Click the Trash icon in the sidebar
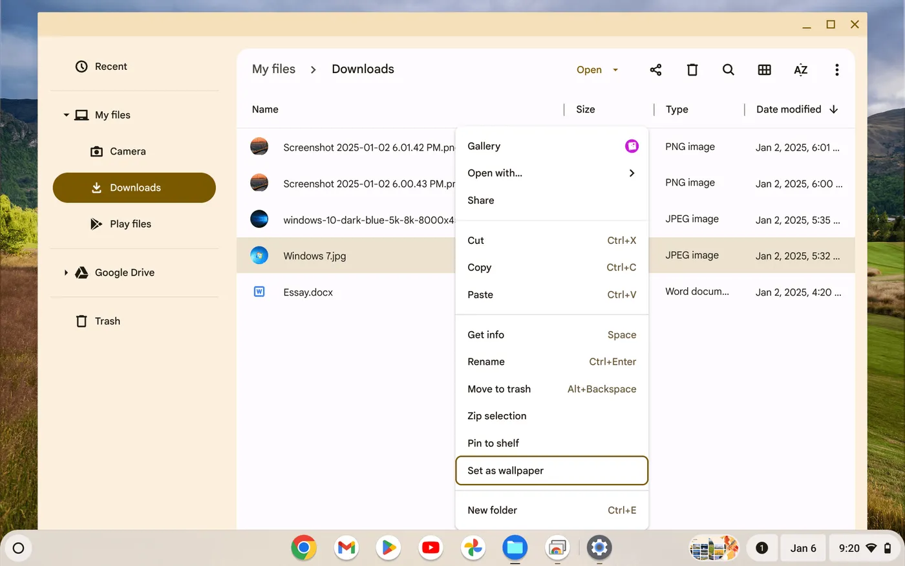Screen dimensions: 905x566 [x=81, y=321]
